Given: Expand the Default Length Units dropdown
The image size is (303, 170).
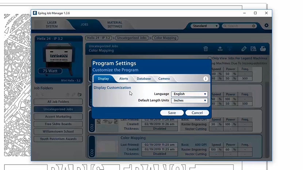Looking at the screenshot, I should tap(189, 100).
